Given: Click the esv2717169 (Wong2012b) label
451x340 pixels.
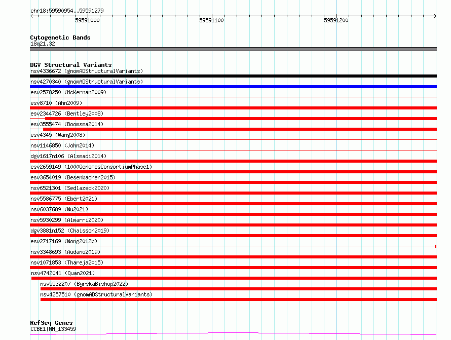Looking at the screenshot, I should click(x=64, y=241).
